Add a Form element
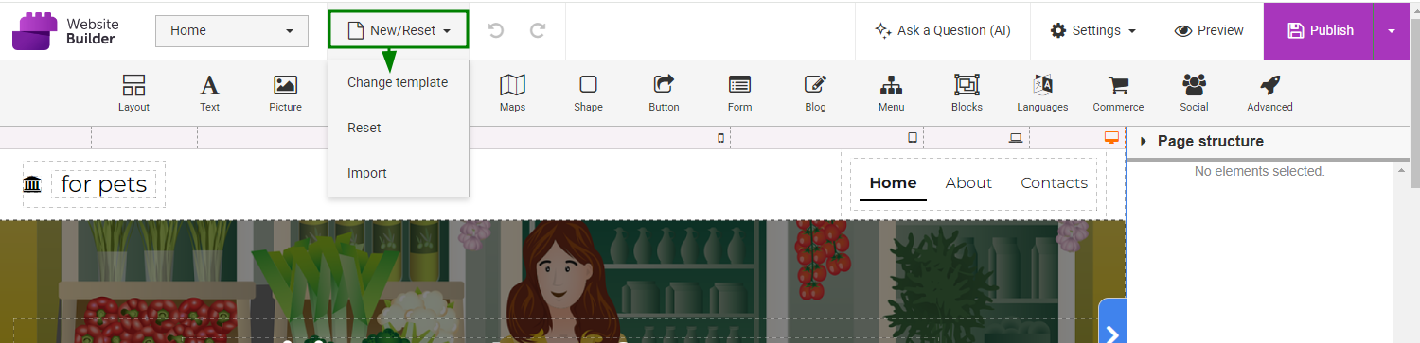 pyautogui.click(x=739, y=94)
